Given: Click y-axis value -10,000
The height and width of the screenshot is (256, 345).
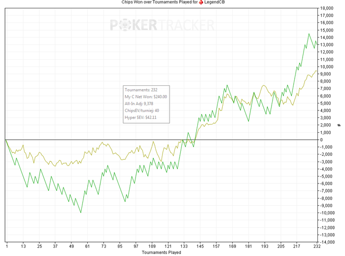Looking at the screenshot, I should [x=326, y=213].
